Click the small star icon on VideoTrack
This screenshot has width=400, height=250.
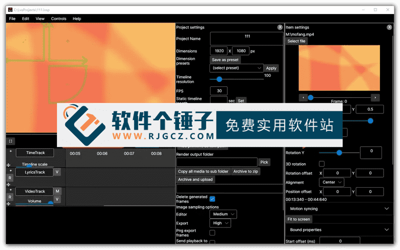[x=10, y=190]
